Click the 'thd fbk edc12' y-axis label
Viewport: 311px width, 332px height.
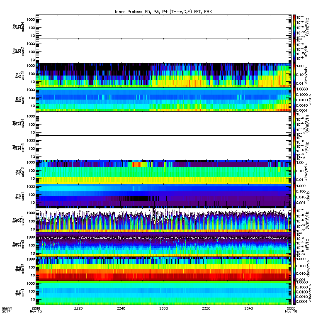point(20,172)
